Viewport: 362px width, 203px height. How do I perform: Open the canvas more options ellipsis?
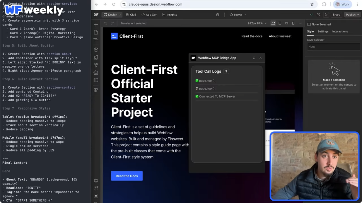point(300,23)
